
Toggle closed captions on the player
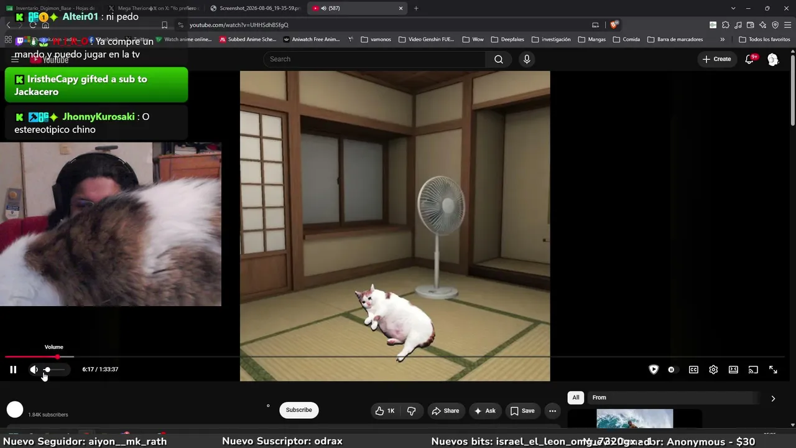[x=693, y=370]
